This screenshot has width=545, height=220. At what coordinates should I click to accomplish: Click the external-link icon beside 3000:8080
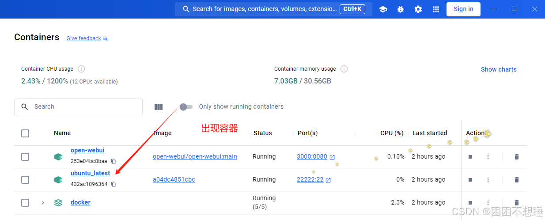[x=332, y=157]
